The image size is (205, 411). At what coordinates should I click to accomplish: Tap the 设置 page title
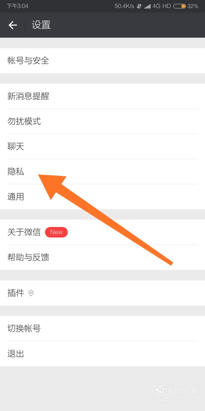41,25
